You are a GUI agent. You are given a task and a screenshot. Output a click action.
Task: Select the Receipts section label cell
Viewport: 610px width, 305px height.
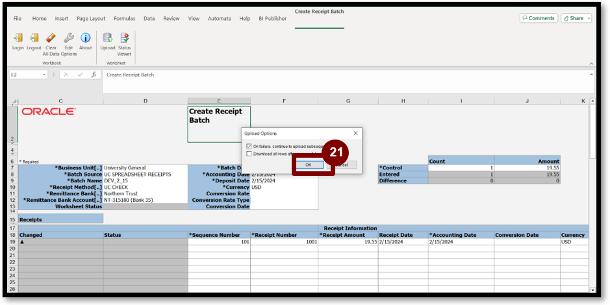click(x=60, y=219)
